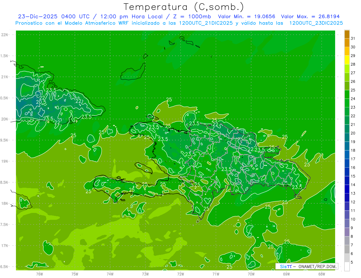
Task: Click the '76W' longitude axis label
Action: tap(39, 274)
